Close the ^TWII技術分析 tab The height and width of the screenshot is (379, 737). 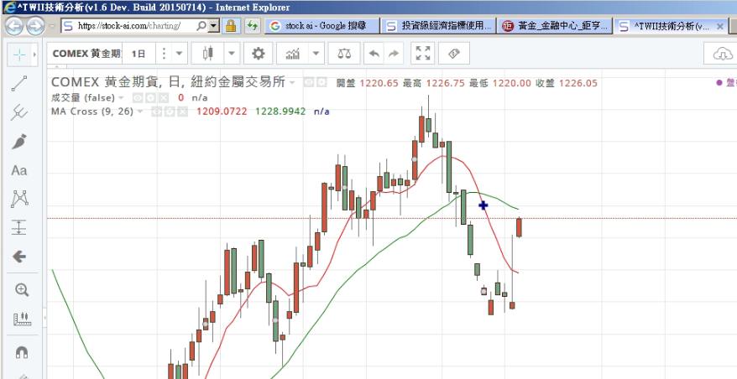(719, 26)
